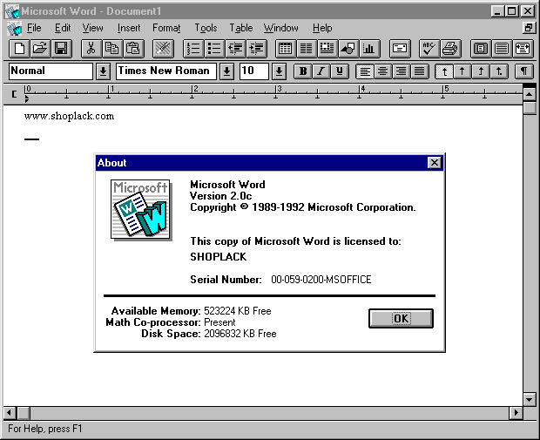Click OK in the About dialog
The image size is (540, 440).
coord(401,318)
